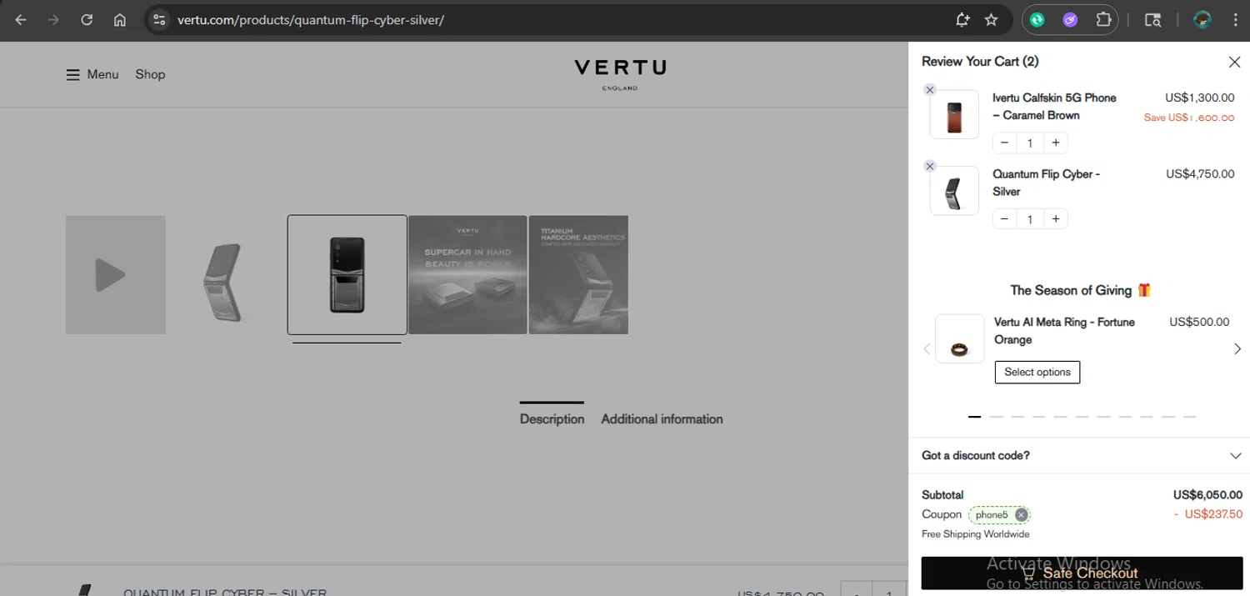Open Quantum Flip Cyber - Silver cart link
This screenshot has width=1250, height=596.
[x=1046, y=183]
